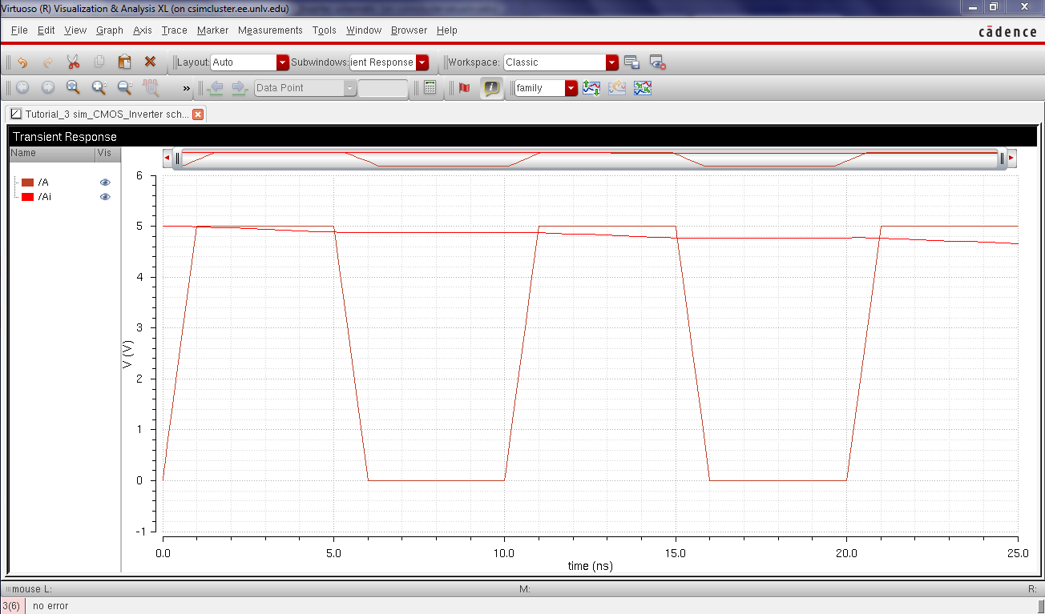Click the left handle of the overview slider
The image size is (1045, 614).
pos(178,159)
